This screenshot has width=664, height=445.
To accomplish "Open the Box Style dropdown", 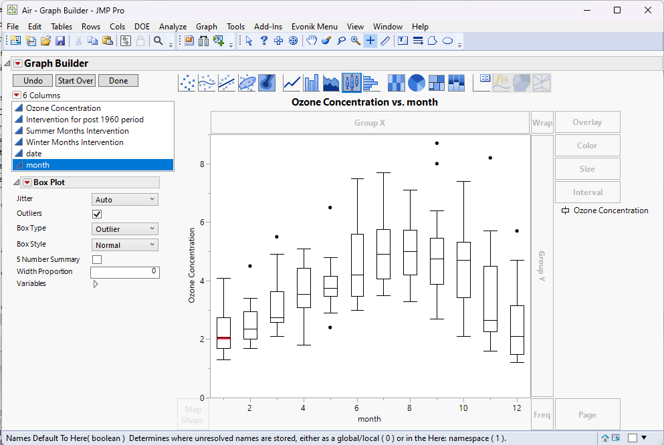I will (x=124, y=245).
